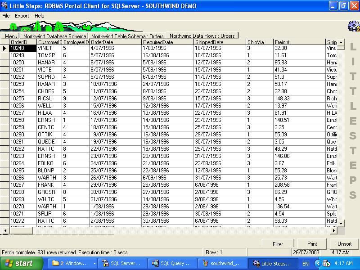Click customer cell WHITC
Screen dimensions: 360x270
(x=49, y=199)
